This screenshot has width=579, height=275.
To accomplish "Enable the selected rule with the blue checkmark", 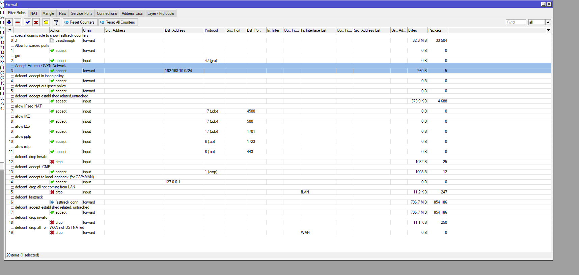I will point(28,22).
